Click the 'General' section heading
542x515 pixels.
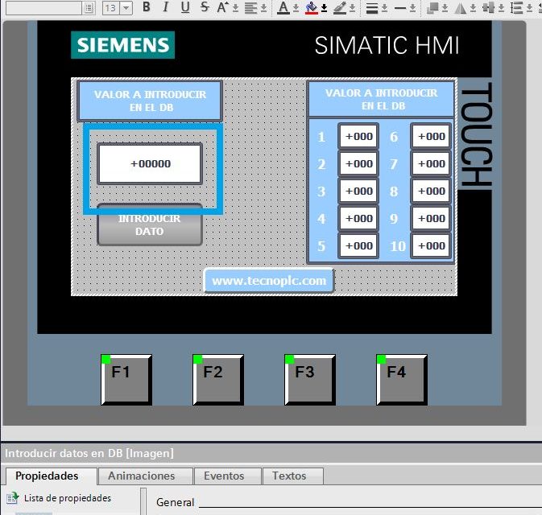click(x=176, y=502)
